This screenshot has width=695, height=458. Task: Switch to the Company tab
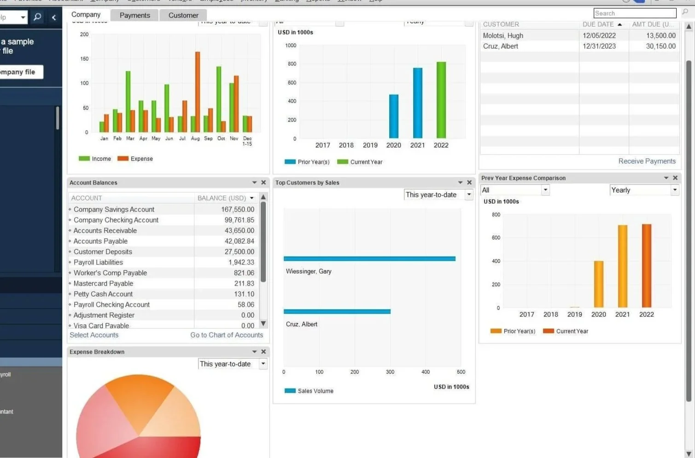point(86,15)
